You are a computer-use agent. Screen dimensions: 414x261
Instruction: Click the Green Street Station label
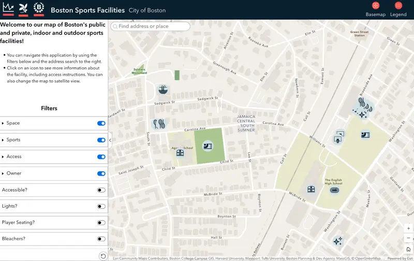coord(359,34)
